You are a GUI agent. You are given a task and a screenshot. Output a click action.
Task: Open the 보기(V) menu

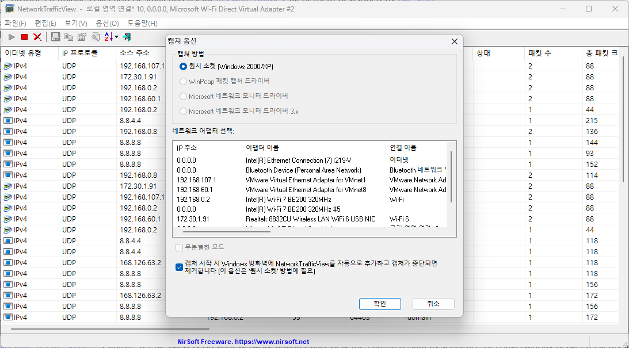click(x=76, y=23)
